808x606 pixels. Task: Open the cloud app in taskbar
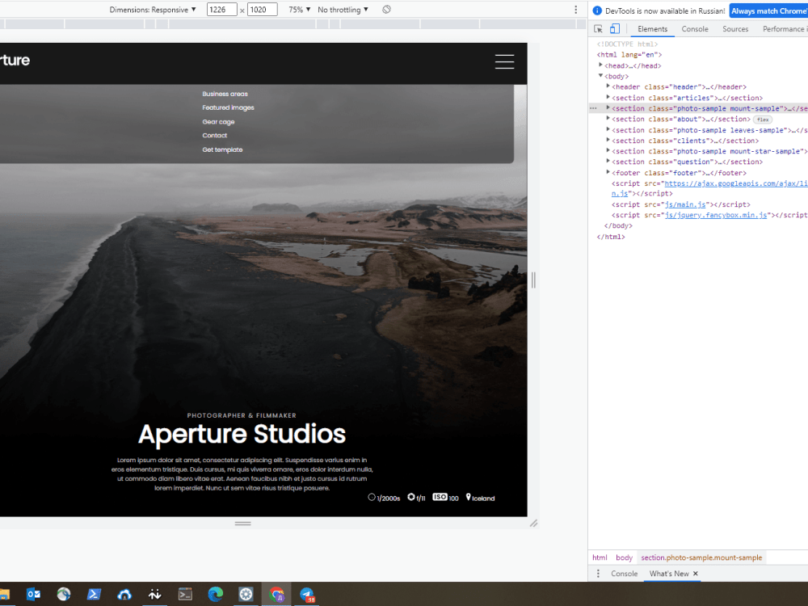124,594
